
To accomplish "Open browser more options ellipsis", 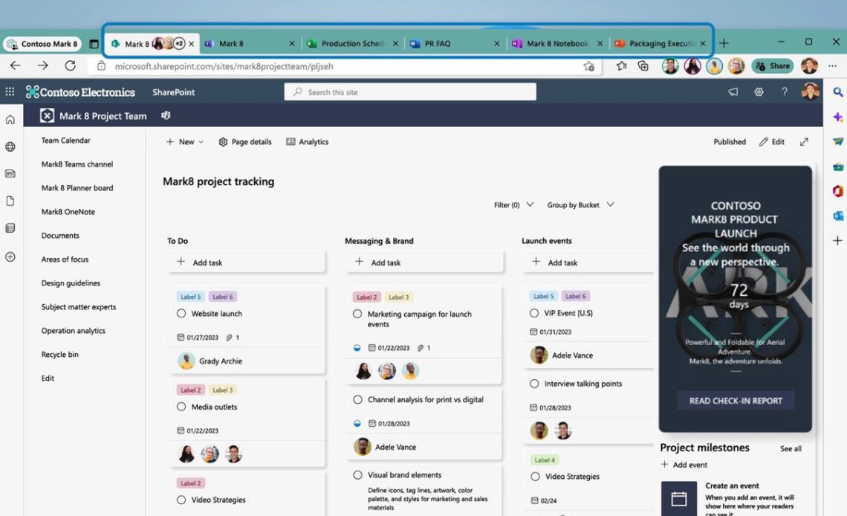I will click(832, 66).
